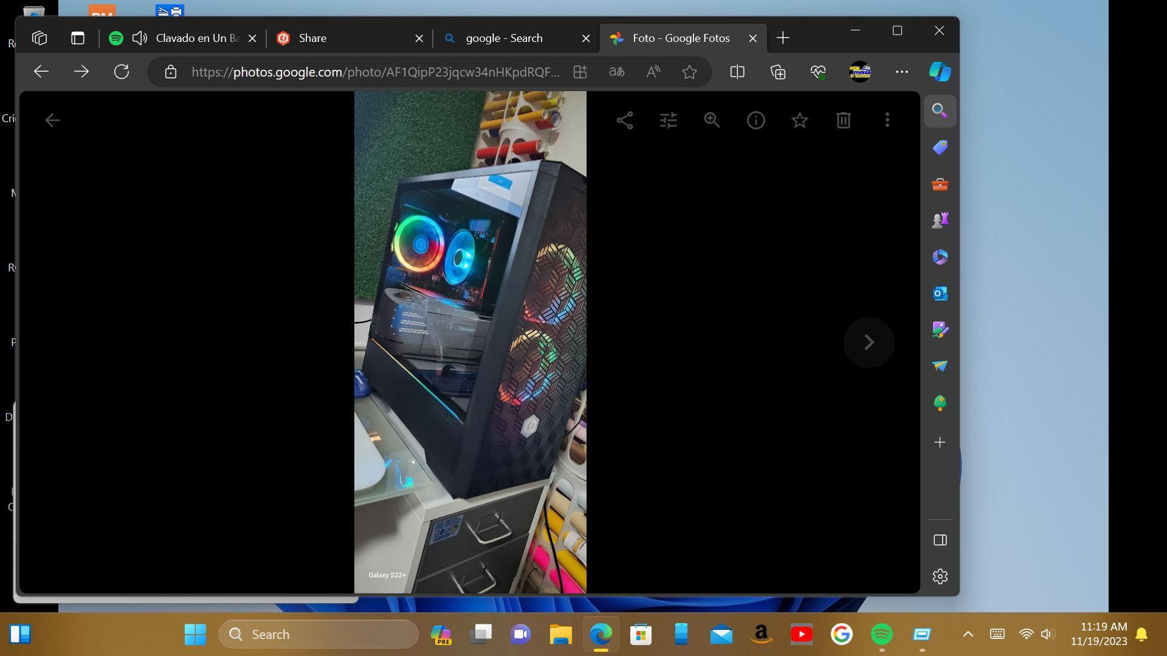Viewport: 1167px width, 656px height.
Task: Delete the photo with trash icon
Action: pyautogui.click(x=843, y=120)
